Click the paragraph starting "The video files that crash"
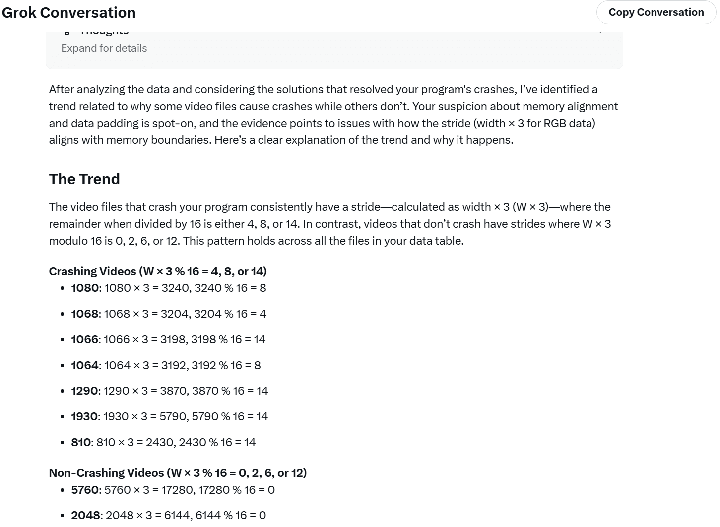 [x=329, y=224]
